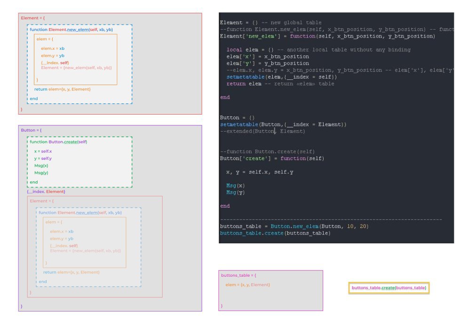This screenshot has width=475, height=327.
Task: Select 'elem.y = yb' in the bright orange box
Action: coord(53,55)
